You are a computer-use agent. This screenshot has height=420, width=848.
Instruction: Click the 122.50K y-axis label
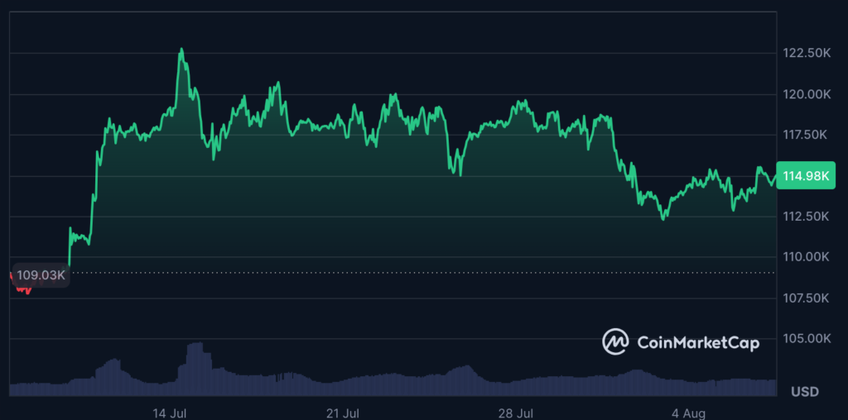(x=806, y=53)
